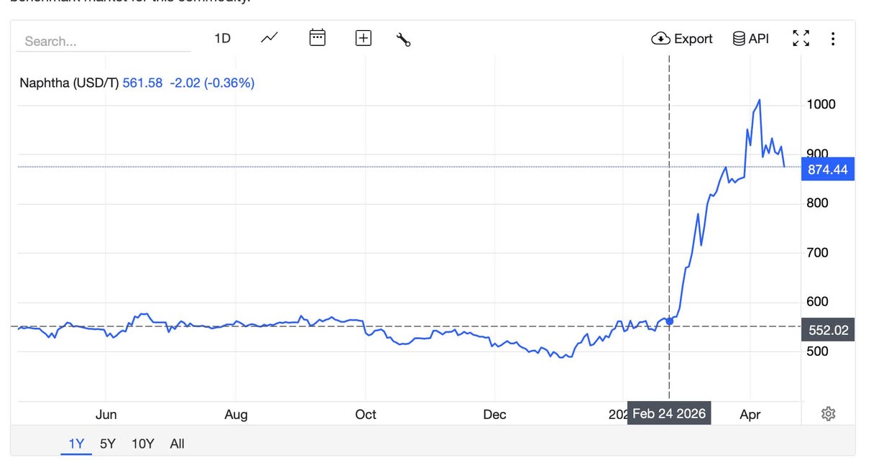This screenshot has height=460, width=876.
Task: Expand chart to fullscreen
Action: pos(801,39)
